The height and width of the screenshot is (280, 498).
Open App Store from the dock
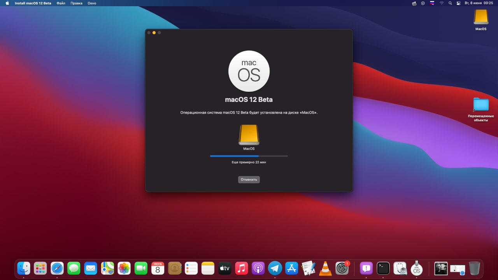click(x=292, y=268)
